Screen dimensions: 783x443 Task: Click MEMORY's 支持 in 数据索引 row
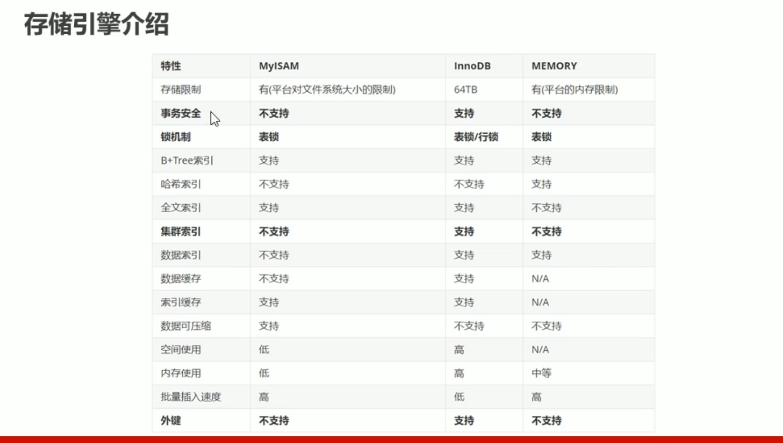pyautogui.click(x=542, y=255)
